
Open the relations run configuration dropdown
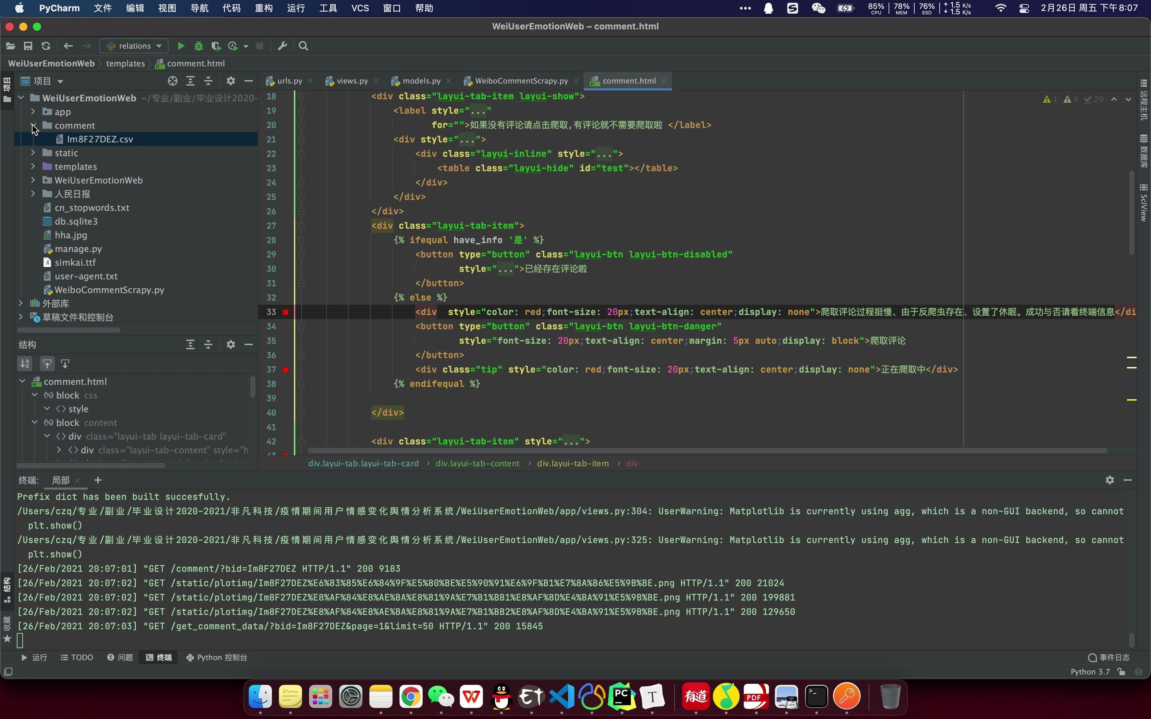134,46
